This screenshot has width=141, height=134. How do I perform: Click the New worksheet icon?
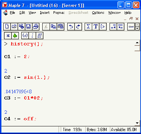click(7, 27)
